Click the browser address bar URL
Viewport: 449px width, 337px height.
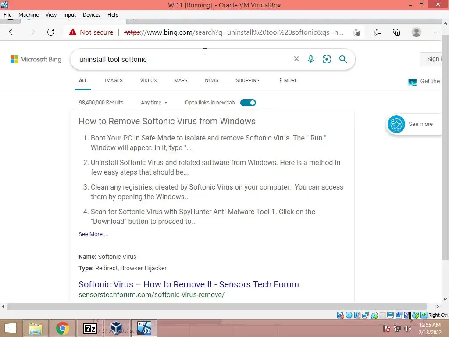[x=233, y=32]
